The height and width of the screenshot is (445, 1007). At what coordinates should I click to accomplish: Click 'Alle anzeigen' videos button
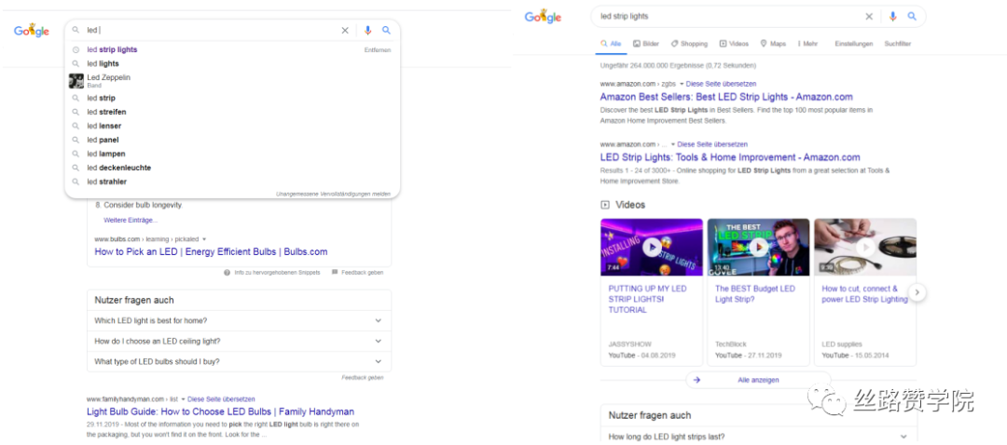[758, 380]
